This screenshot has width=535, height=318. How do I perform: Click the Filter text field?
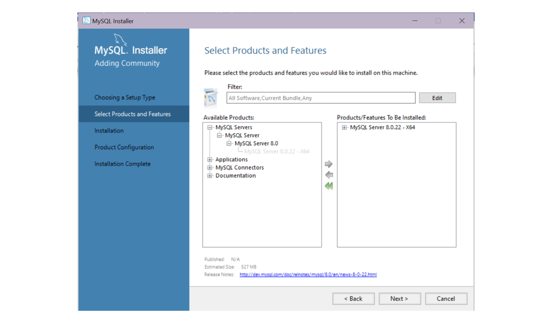[320, 98]
